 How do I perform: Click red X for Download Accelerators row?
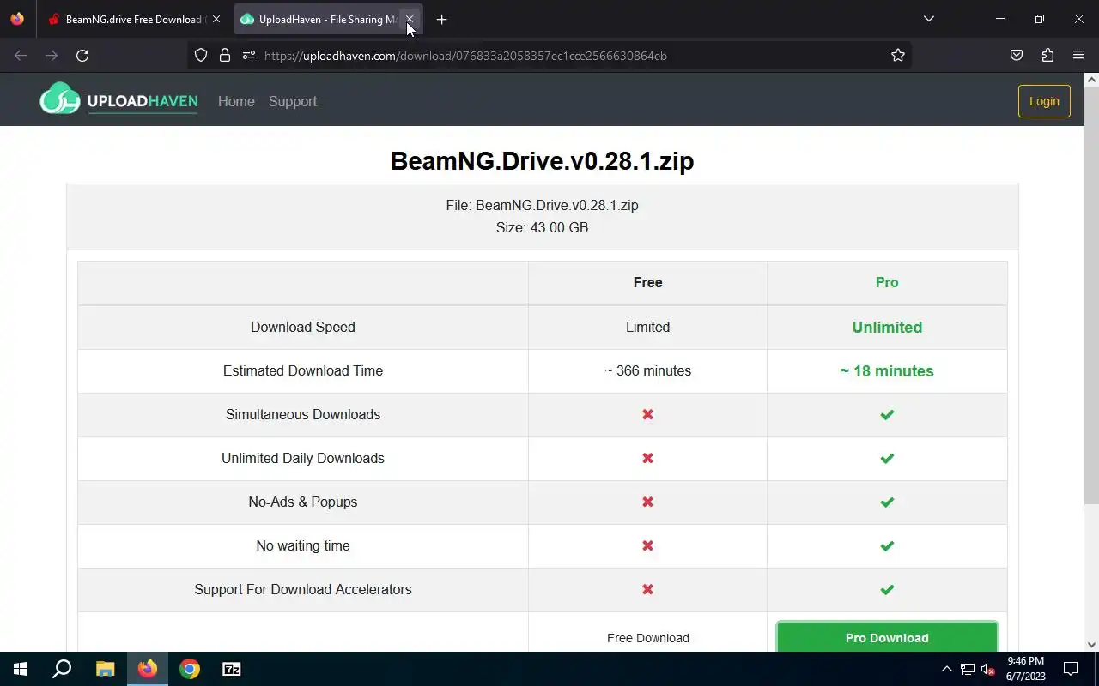point(647,589)
